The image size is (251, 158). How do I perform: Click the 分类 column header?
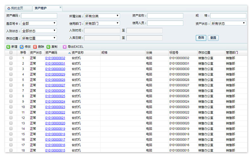[157, 53]
